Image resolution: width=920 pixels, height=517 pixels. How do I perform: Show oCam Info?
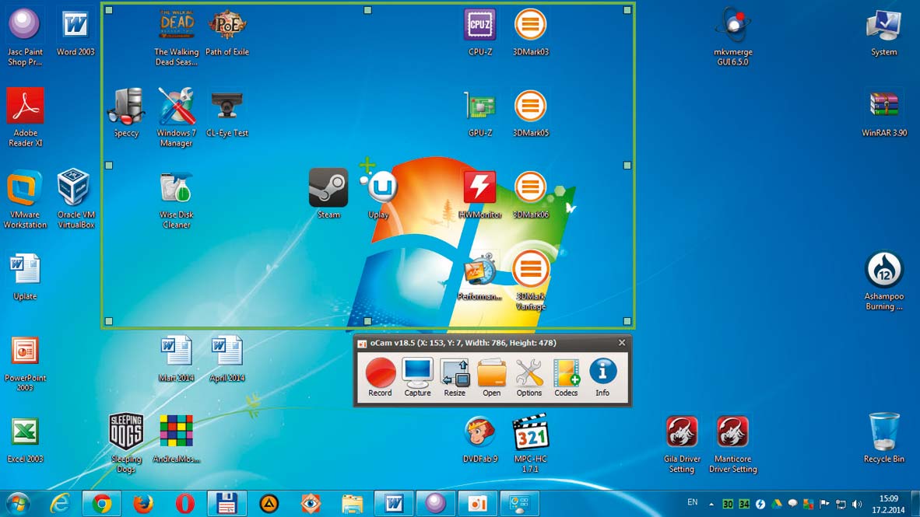point(602,378)
